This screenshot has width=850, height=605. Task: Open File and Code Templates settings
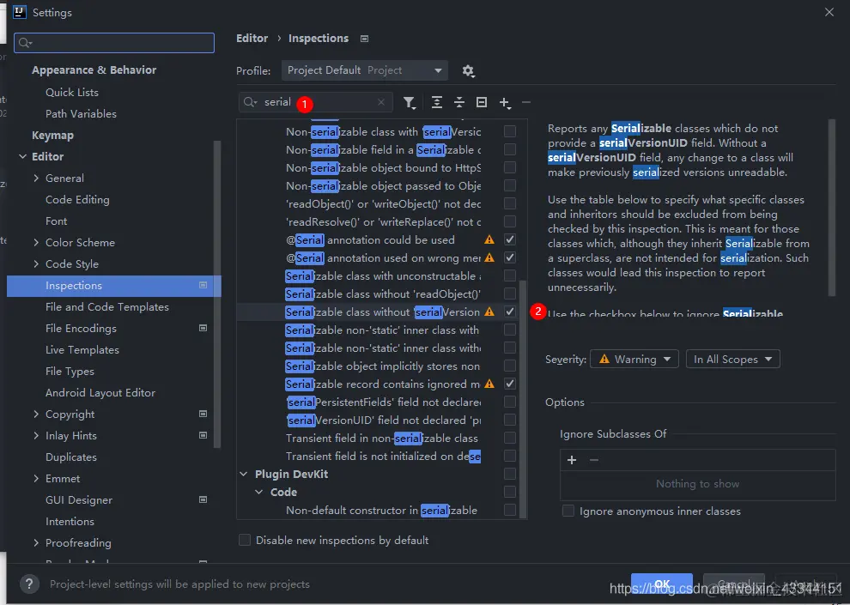tap(107, 306)
